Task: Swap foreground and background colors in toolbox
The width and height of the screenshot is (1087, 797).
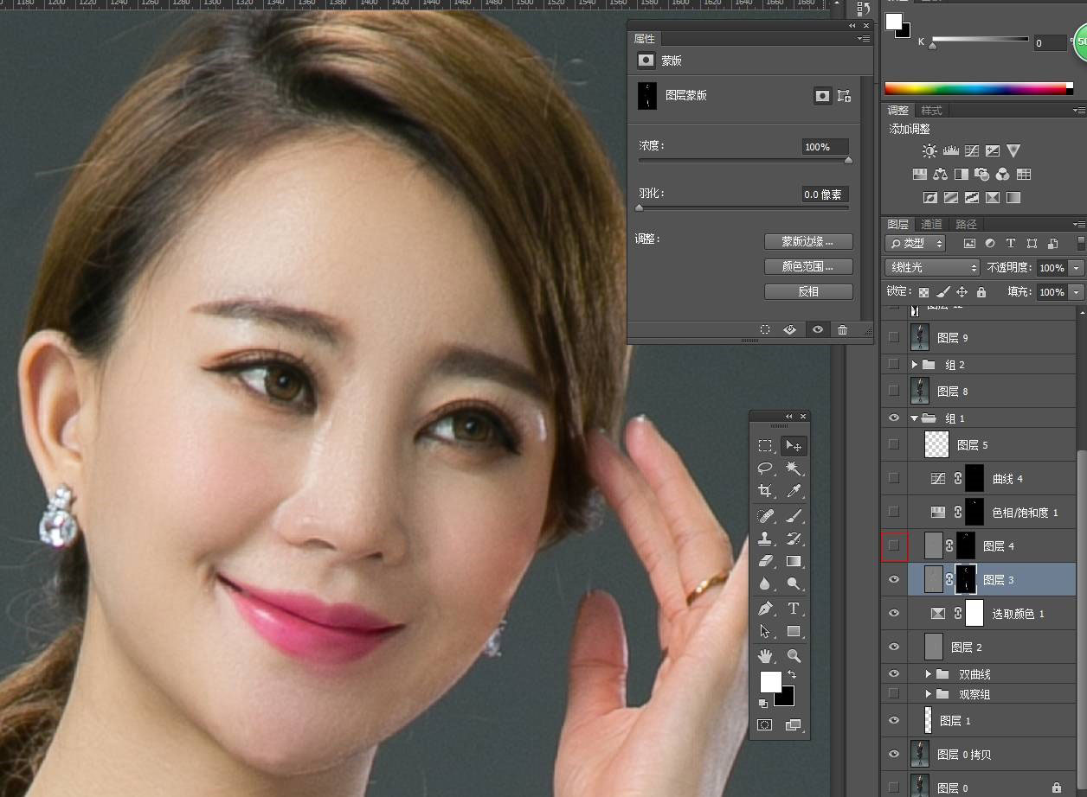Action: tap(791, 674)
